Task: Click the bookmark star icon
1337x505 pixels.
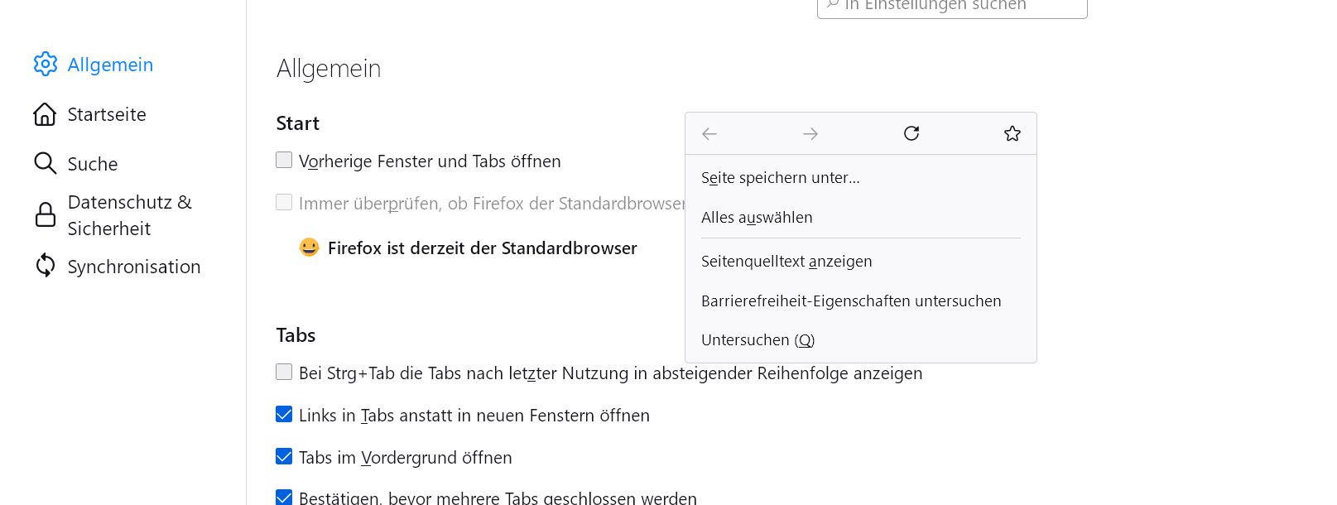Action: click(x=1012, y=134)
